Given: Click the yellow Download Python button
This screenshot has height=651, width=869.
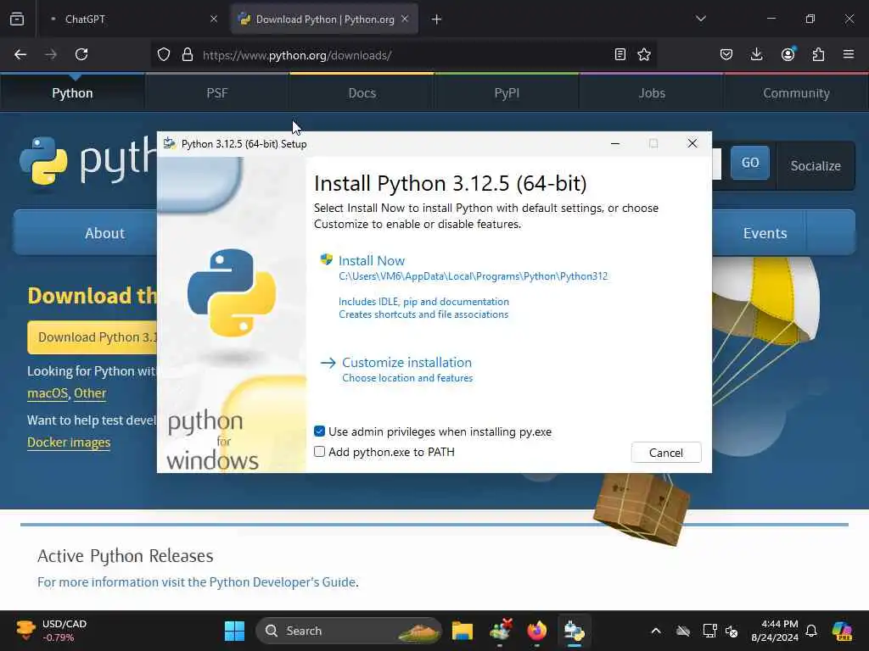Looking at the screenshot, I should [x=93, y=337].
